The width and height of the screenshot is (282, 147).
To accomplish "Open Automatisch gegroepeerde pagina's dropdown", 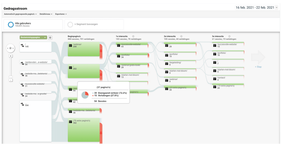I will tap(20, 14).
